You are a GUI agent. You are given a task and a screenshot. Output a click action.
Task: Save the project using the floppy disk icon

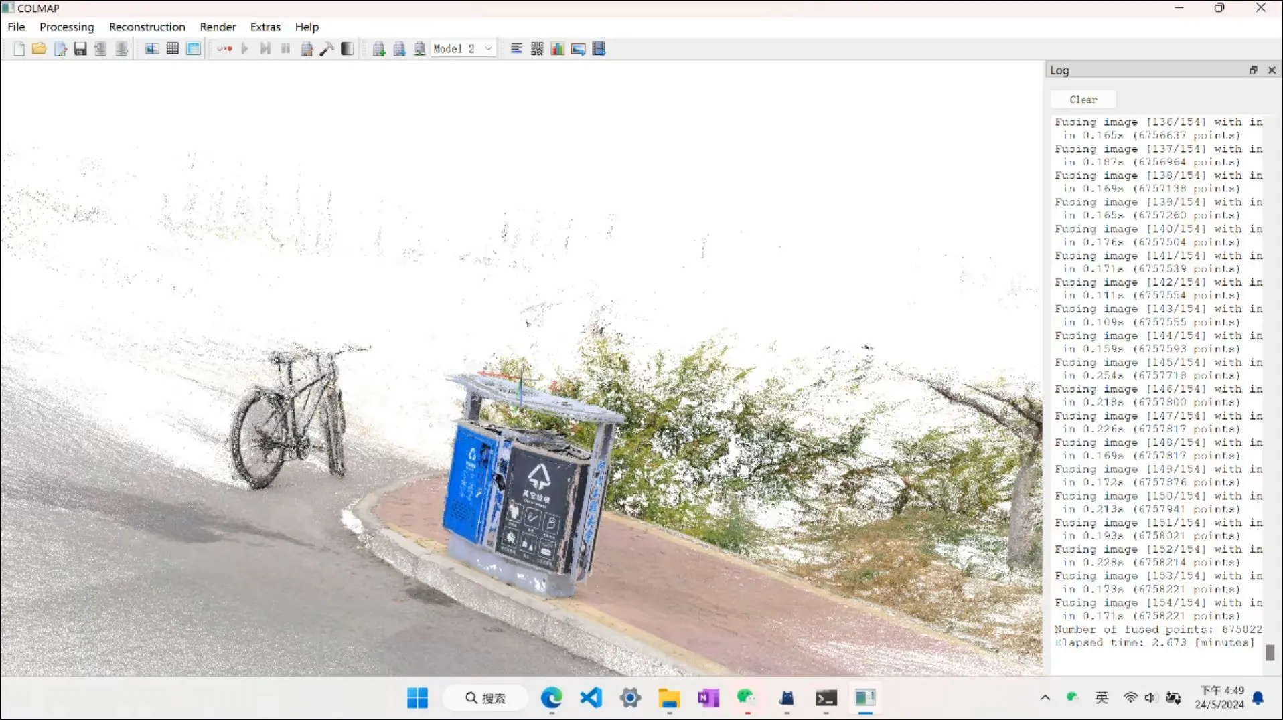tap(80, 49)
